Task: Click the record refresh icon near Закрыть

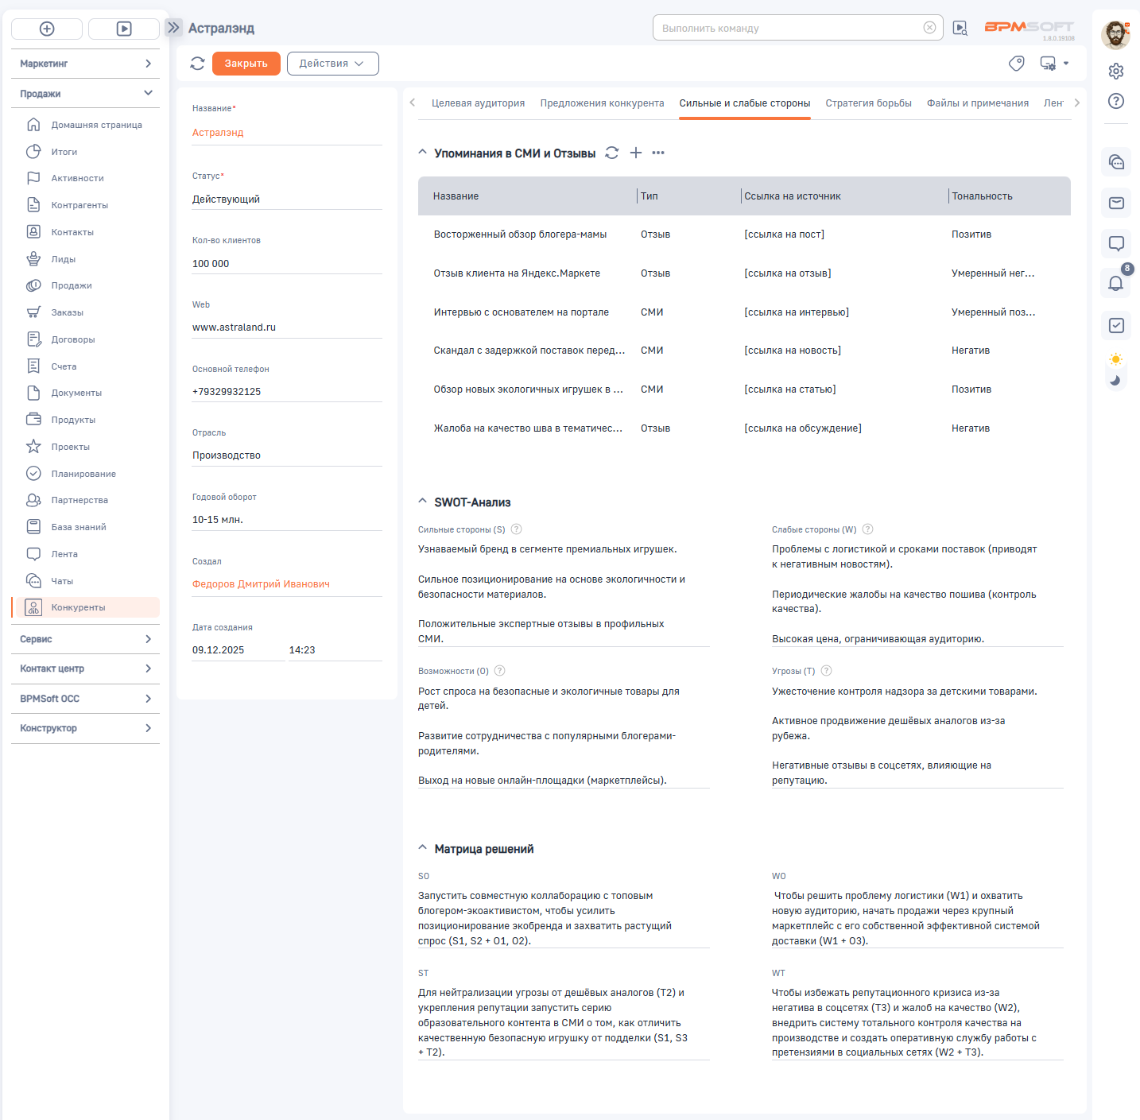Action: (x=197, y=64)
